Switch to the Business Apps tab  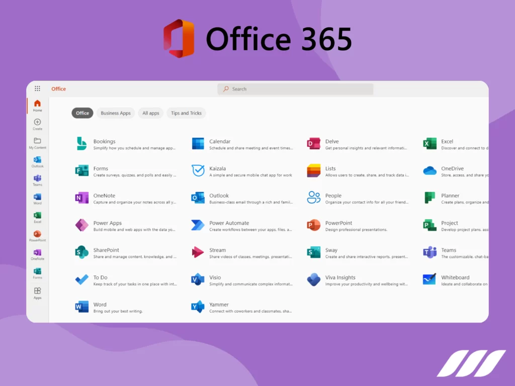(115, 113)
